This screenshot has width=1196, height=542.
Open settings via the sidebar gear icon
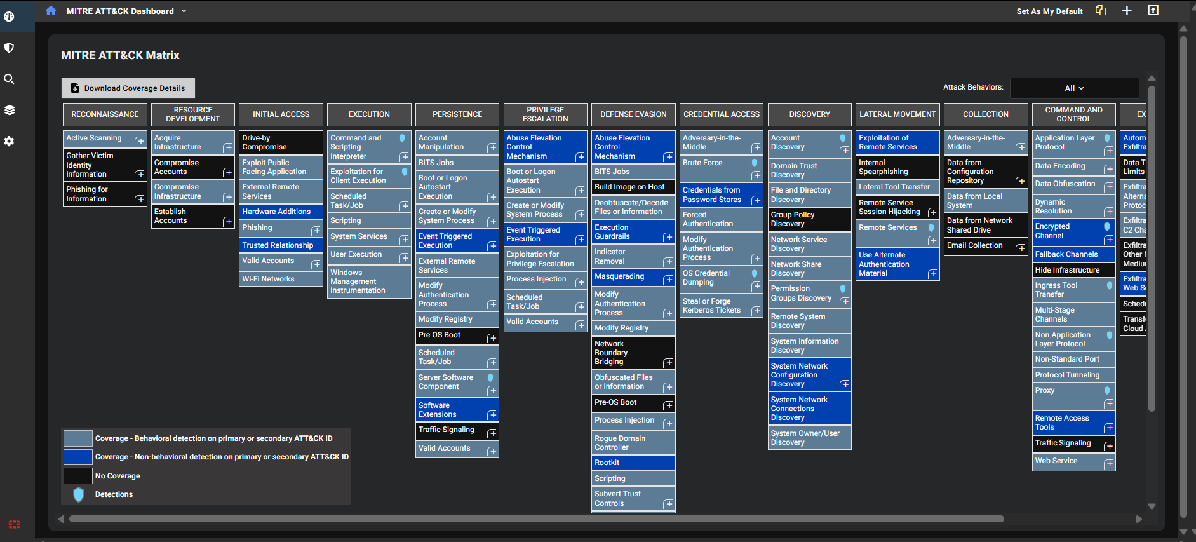pos(9,141)
